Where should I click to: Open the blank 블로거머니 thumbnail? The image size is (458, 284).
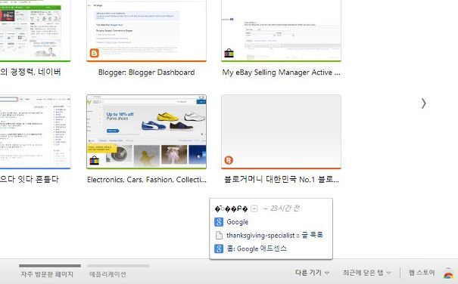pos(281,131)
